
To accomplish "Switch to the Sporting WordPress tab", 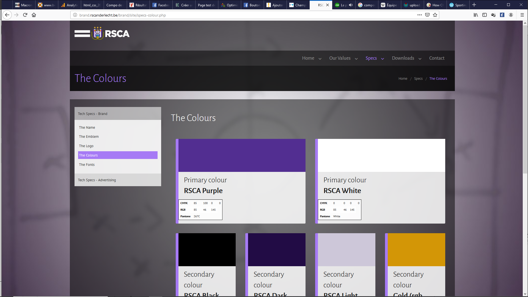I will pos(458,5).
